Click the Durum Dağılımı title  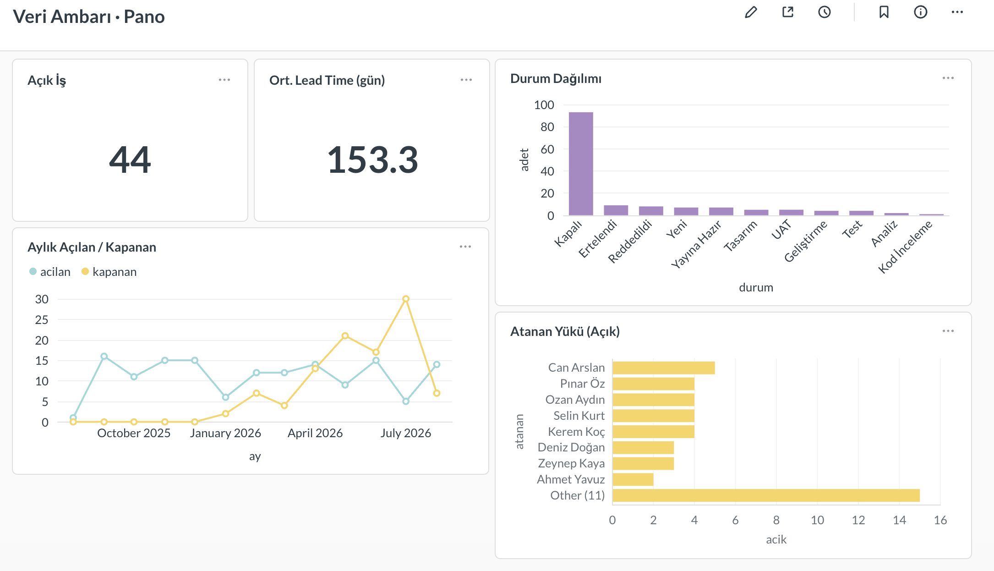(556, 78)
